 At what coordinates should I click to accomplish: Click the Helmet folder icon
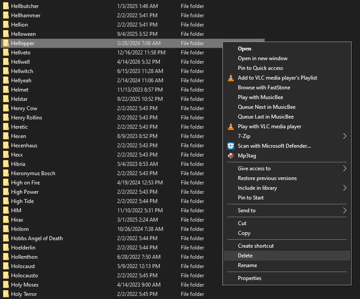coord(6,89)
